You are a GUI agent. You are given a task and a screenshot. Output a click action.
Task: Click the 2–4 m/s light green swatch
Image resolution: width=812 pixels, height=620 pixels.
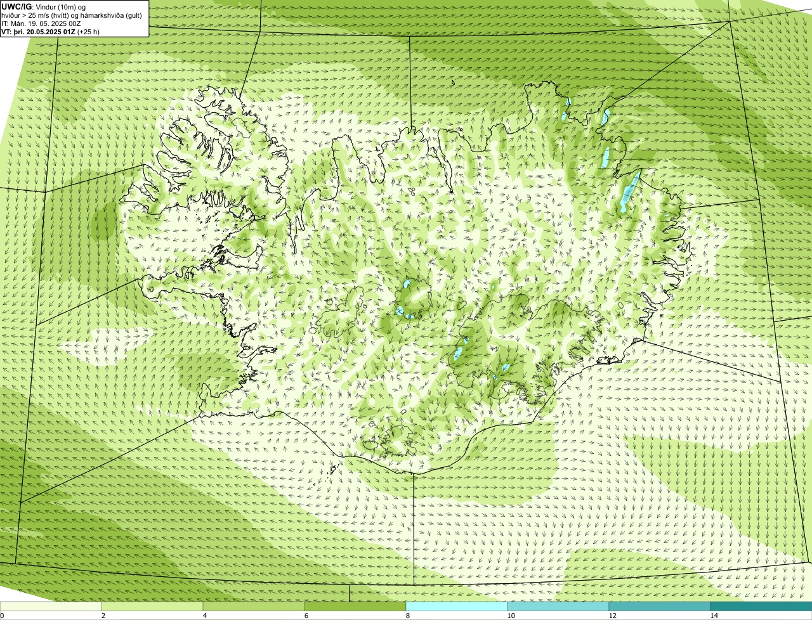(152, 606)
